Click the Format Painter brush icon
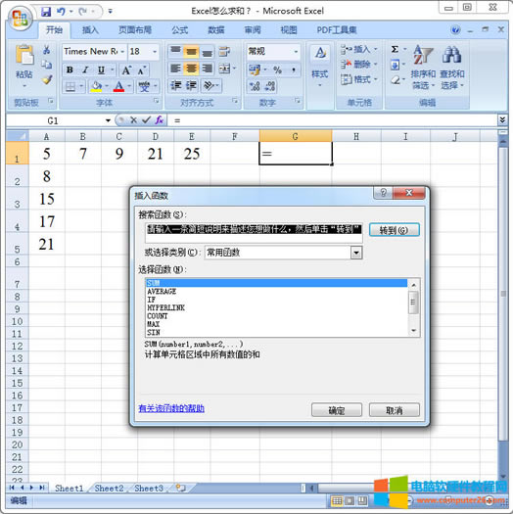The width and height of the screenshot is (513, 514). click(47, 79)
